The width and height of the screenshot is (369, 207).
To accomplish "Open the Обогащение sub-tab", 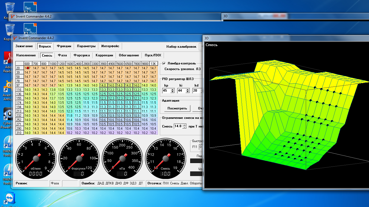I will pyautogui.click(x=129, y=55).
